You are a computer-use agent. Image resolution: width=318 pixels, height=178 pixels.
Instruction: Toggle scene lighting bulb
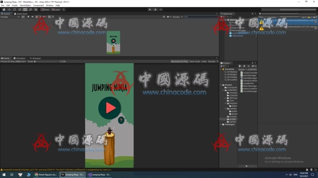point(28,17)
